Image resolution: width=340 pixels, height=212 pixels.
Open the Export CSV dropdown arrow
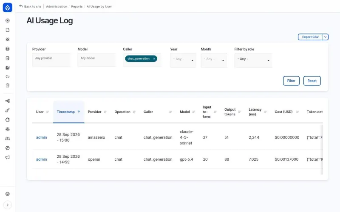[326, 37]
